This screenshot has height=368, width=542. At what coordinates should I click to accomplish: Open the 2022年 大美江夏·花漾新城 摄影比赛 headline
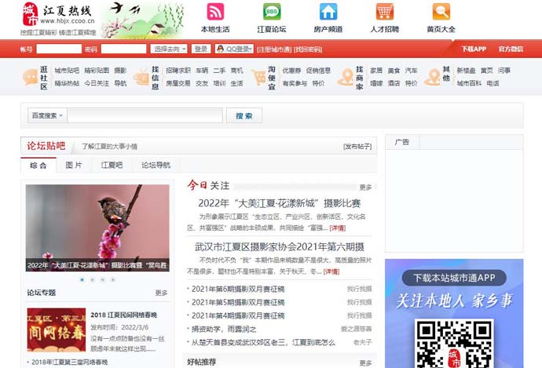280,203
